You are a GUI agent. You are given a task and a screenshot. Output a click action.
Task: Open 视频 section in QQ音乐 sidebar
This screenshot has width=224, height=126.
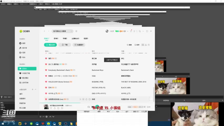click(22, 53)
